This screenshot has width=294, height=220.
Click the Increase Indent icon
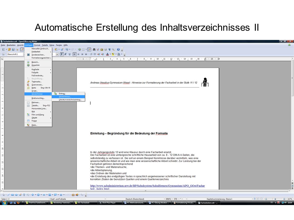pyautogui.click(x=103, y=54)
